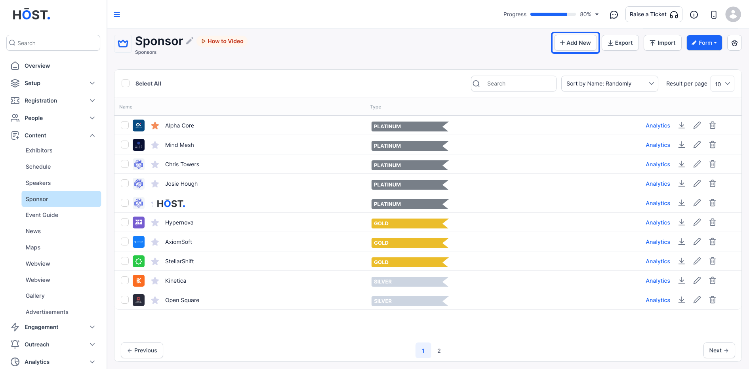
Task: Select the Hypernova row checkbox
Action: [x=125, y=223]
